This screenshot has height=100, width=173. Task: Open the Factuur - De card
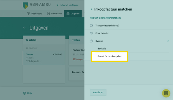click(x=77, y=74)
